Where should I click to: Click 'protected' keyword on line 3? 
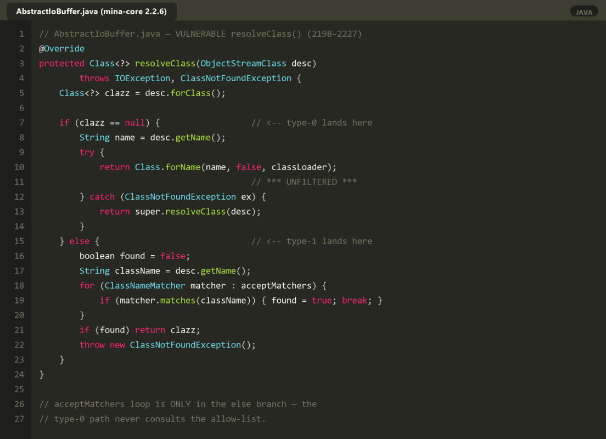coord(61,63)
